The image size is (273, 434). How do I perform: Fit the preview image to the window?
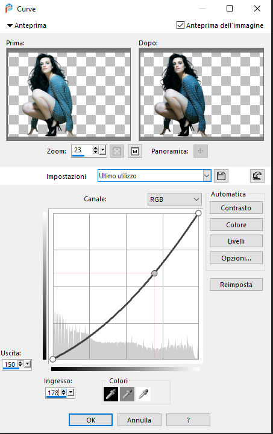coord(117,151)
